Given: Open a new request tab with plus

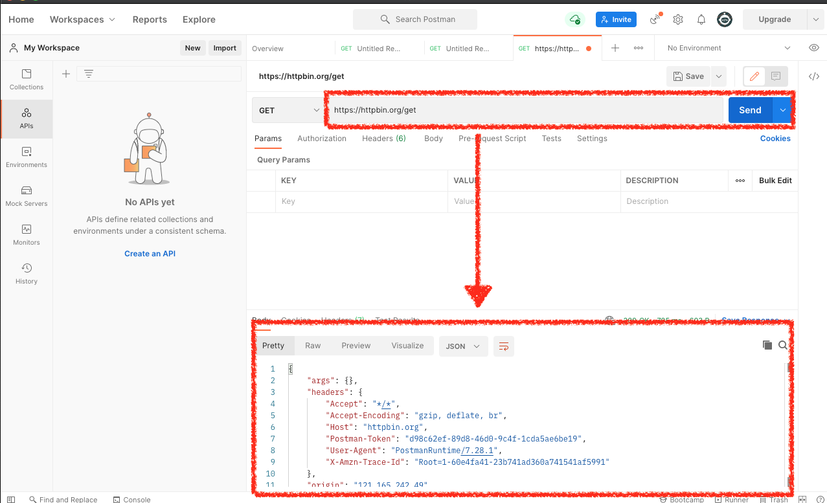Looking at the screenshot, I should point(615,48).
